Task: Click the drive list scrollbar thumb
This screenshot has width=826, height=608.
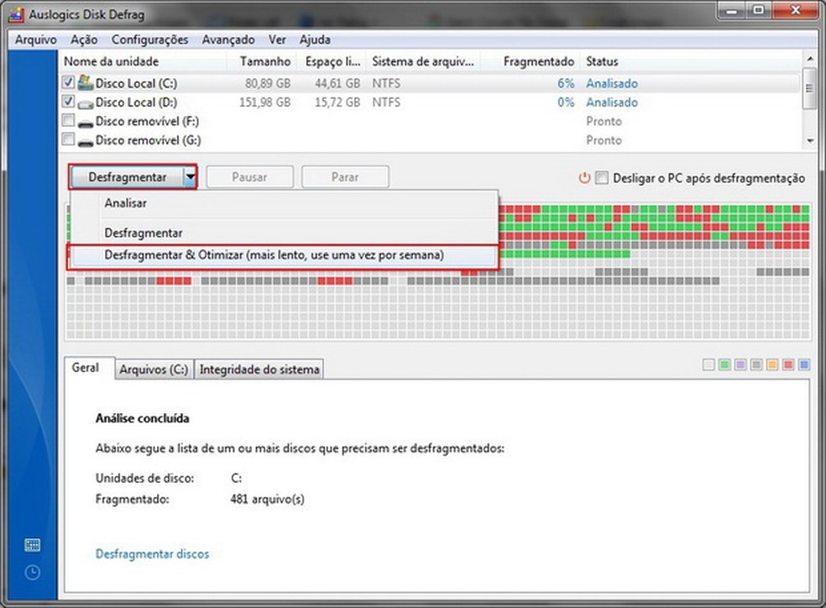Action: 810,87
